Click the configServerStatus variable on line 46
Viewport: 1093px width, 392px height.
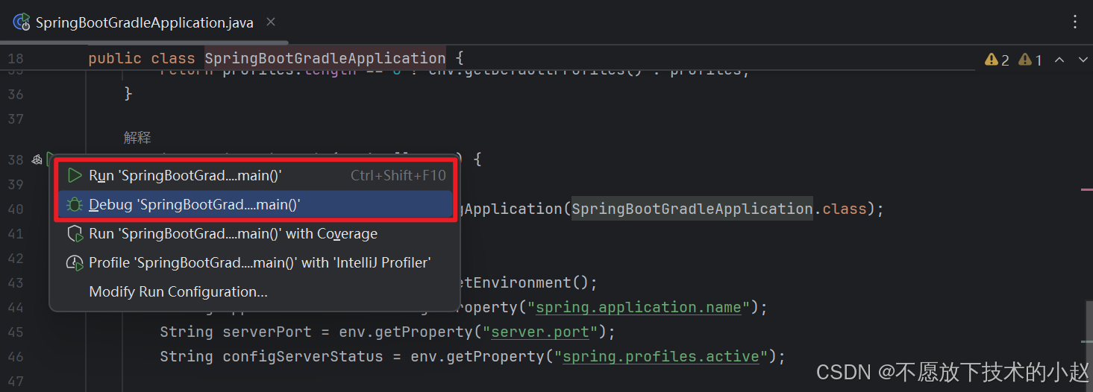click(303, 356)
